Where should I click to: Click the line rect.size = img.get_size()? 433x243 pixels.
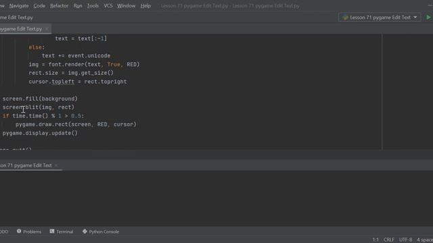71,73
